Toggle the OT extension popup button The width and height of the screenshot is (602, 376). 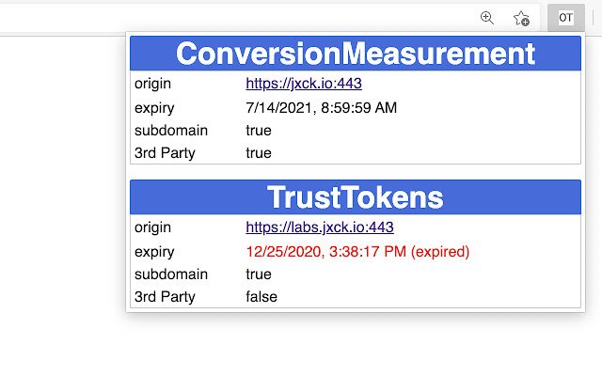pyautogui.click(x=566, y=18)
